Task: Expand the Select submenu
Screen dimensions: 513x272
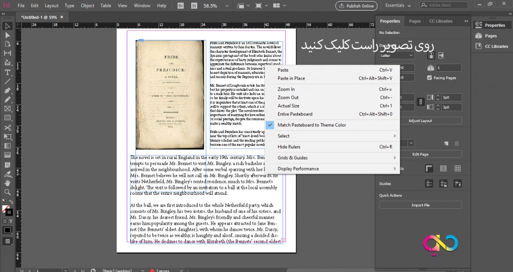Action: click(x=332, y=136)
